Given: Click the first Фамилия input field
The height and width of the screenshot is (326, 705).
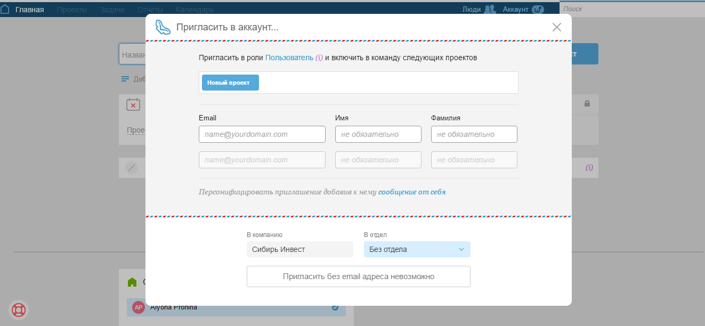Looking at the screenshot, I should (474, 134).
